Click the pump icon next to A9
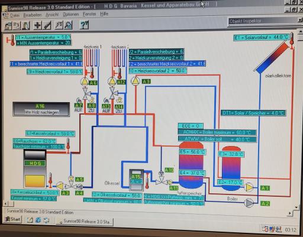Image resolution: width=303 pixels, height=237 pixels. click(x=136, y=81)
